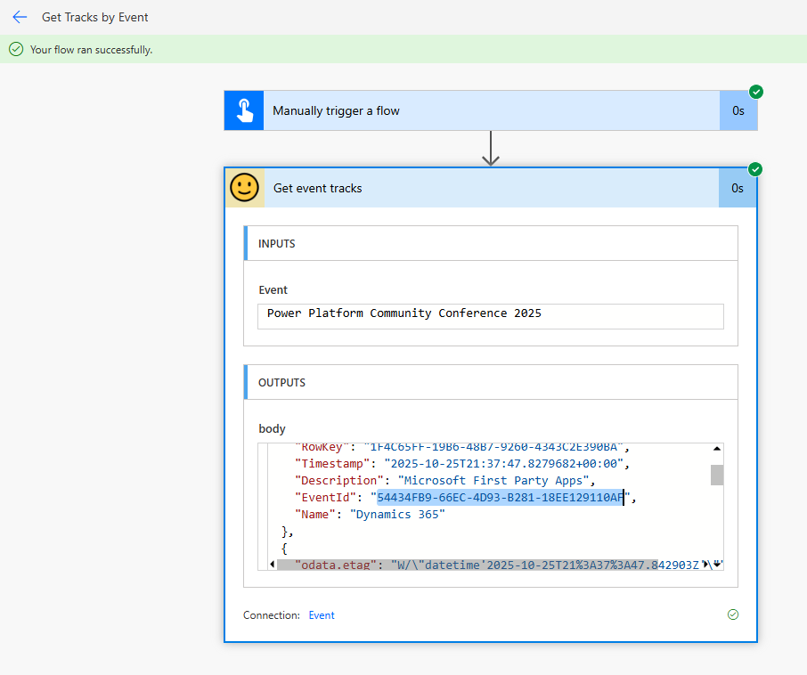Screen dimensions: 807x675
Task: Click the 0s duration on Get event tracks
Action: click(737, 188)
